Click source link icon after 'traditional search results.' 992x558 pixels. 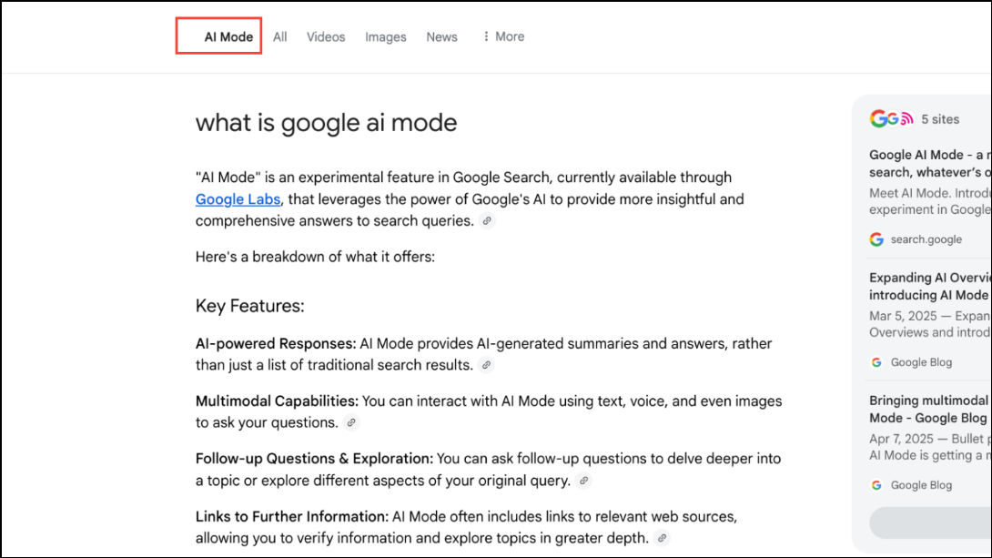tap(486, 365)
